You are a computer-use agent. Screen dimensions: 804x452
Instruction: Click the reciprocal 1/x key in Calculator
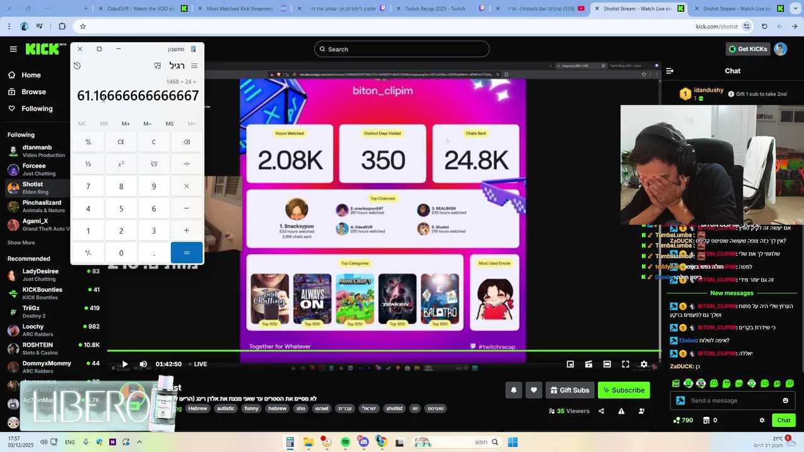click(x=88, y=164)
